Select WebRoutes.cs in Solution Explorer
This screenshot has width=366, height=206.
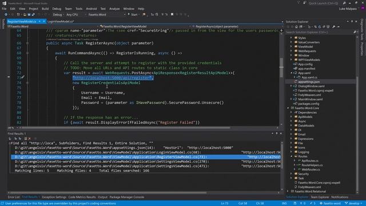[x=311, y=169]
